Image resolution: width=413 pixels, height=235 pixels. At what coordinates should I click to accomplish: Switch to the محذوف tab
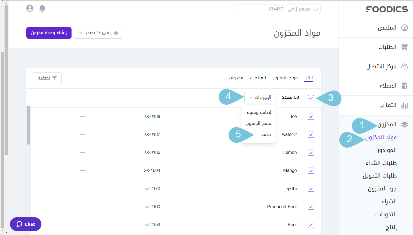coord(236,78)
